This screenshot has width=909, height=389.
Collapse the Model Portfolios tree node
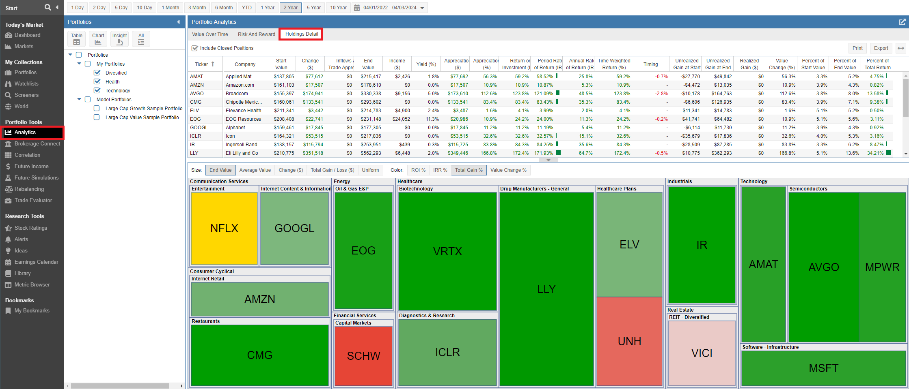click(79, 99)
